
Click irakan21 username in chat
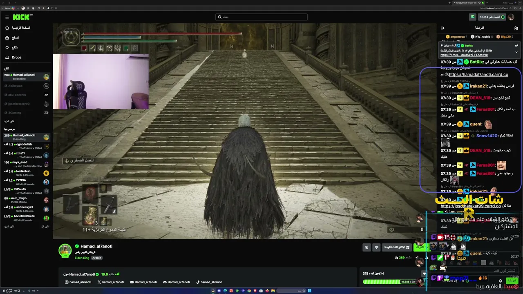[479, 86]
